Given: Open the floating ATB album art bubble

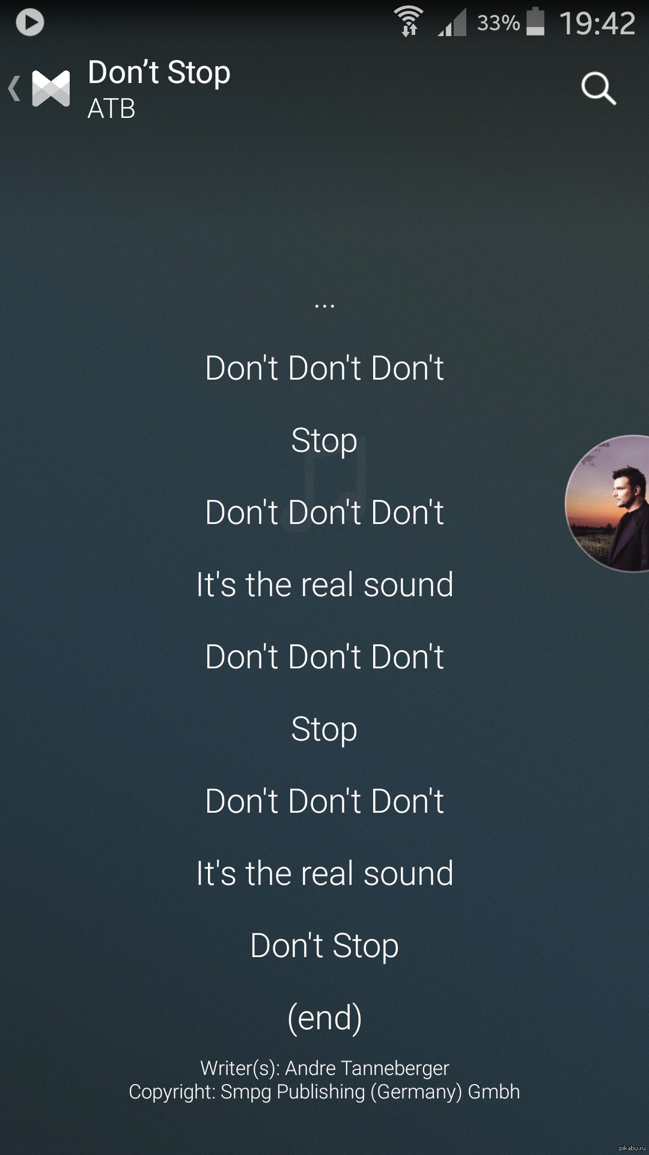Looking at the screenshot, I should tap(607, 504).
